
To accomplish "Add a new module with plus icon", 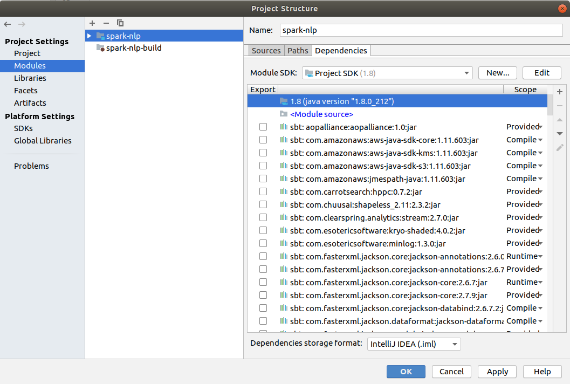I will [x=92, y=23].
